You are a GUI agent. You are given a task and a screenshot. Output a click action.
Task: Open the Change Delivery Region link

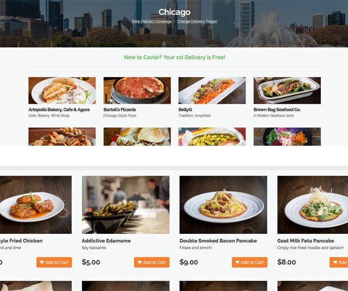[197, 21]
